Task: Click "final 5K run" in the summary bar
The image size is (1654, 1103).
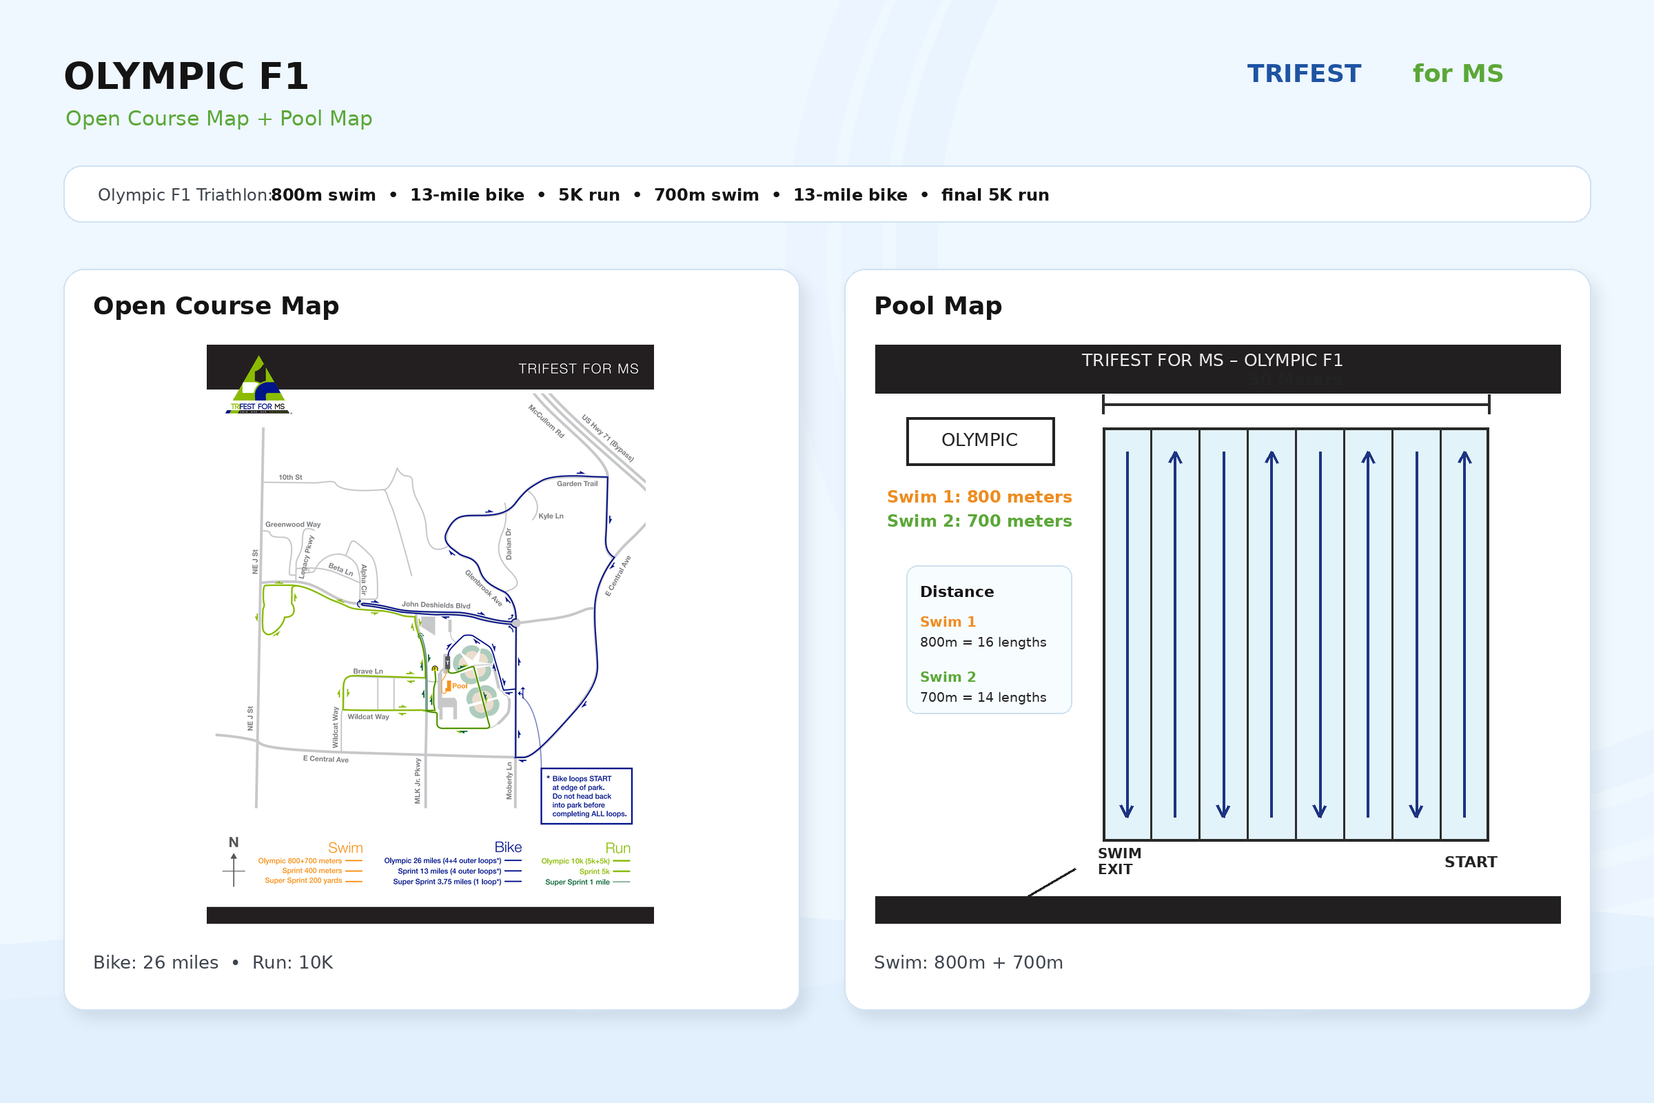Action: pos(995,195)
